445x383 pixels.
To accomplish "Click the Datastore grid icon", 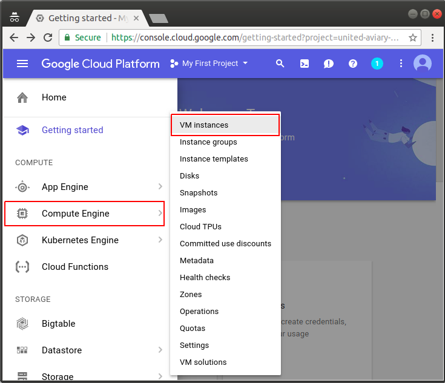I will [22, 350].
